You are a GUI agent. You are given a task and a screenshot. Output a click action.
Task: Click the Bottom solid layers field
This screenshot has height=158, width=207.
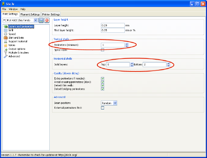click(155, 64)
